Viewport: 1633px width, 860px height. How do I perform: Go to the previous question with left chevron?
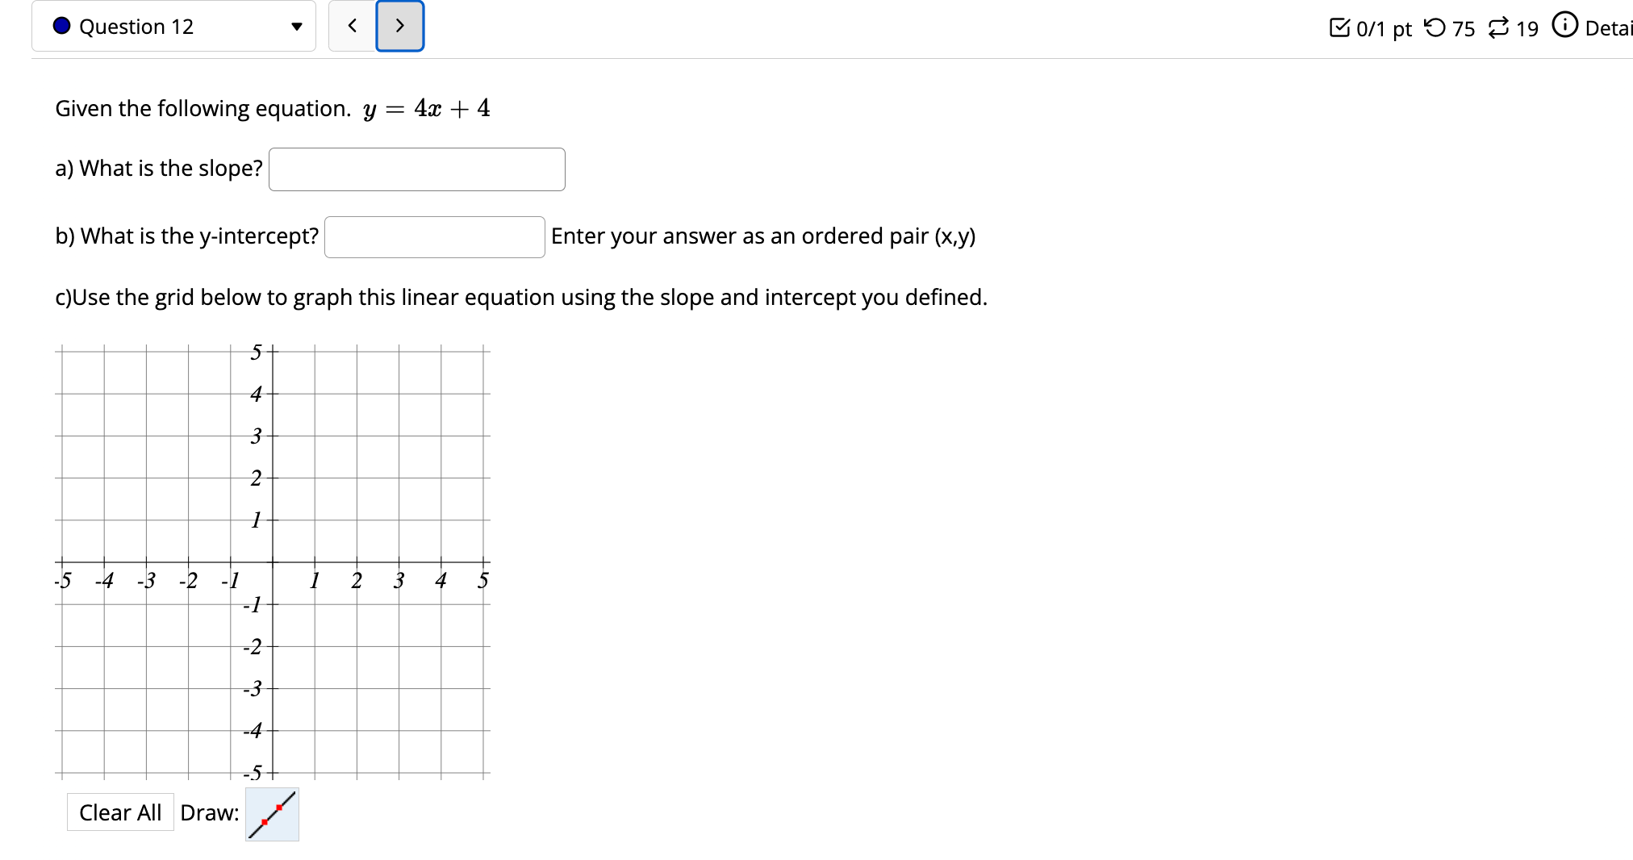pyautogui.click(x=352, y=25)
